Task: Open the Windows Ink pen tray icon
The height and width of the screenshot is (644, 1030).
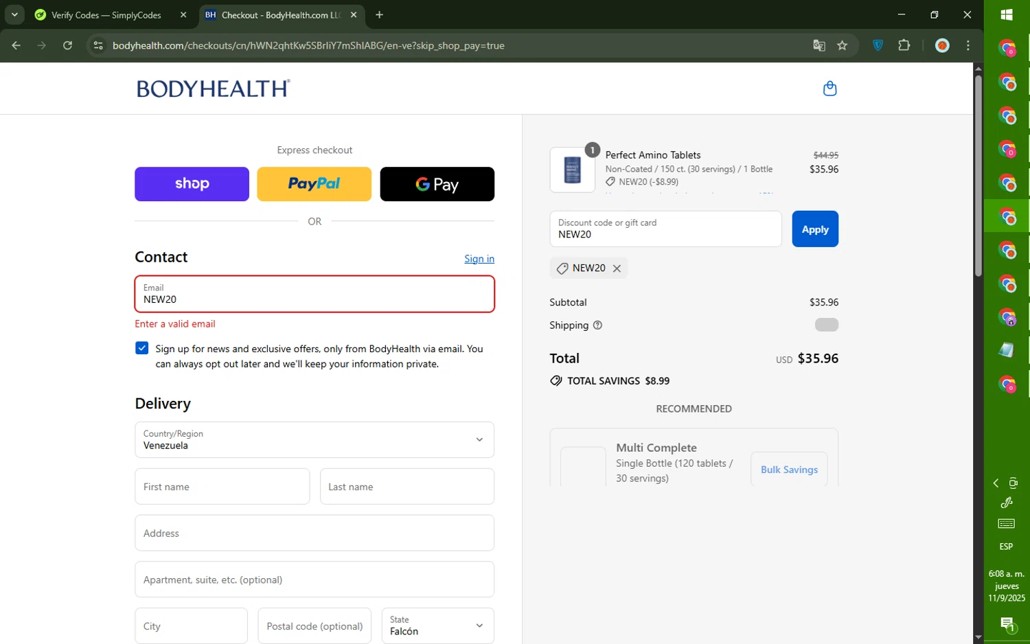Action: pos(1007,503)
